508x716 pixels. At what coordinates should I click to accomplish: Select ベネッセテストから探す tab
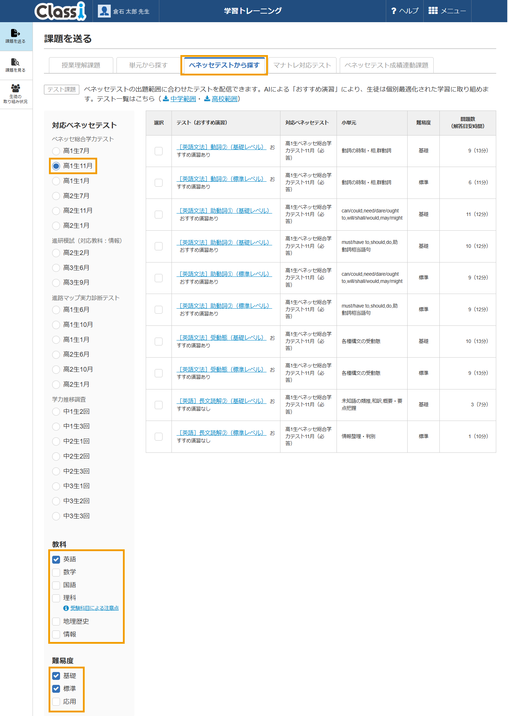(224, 65)
